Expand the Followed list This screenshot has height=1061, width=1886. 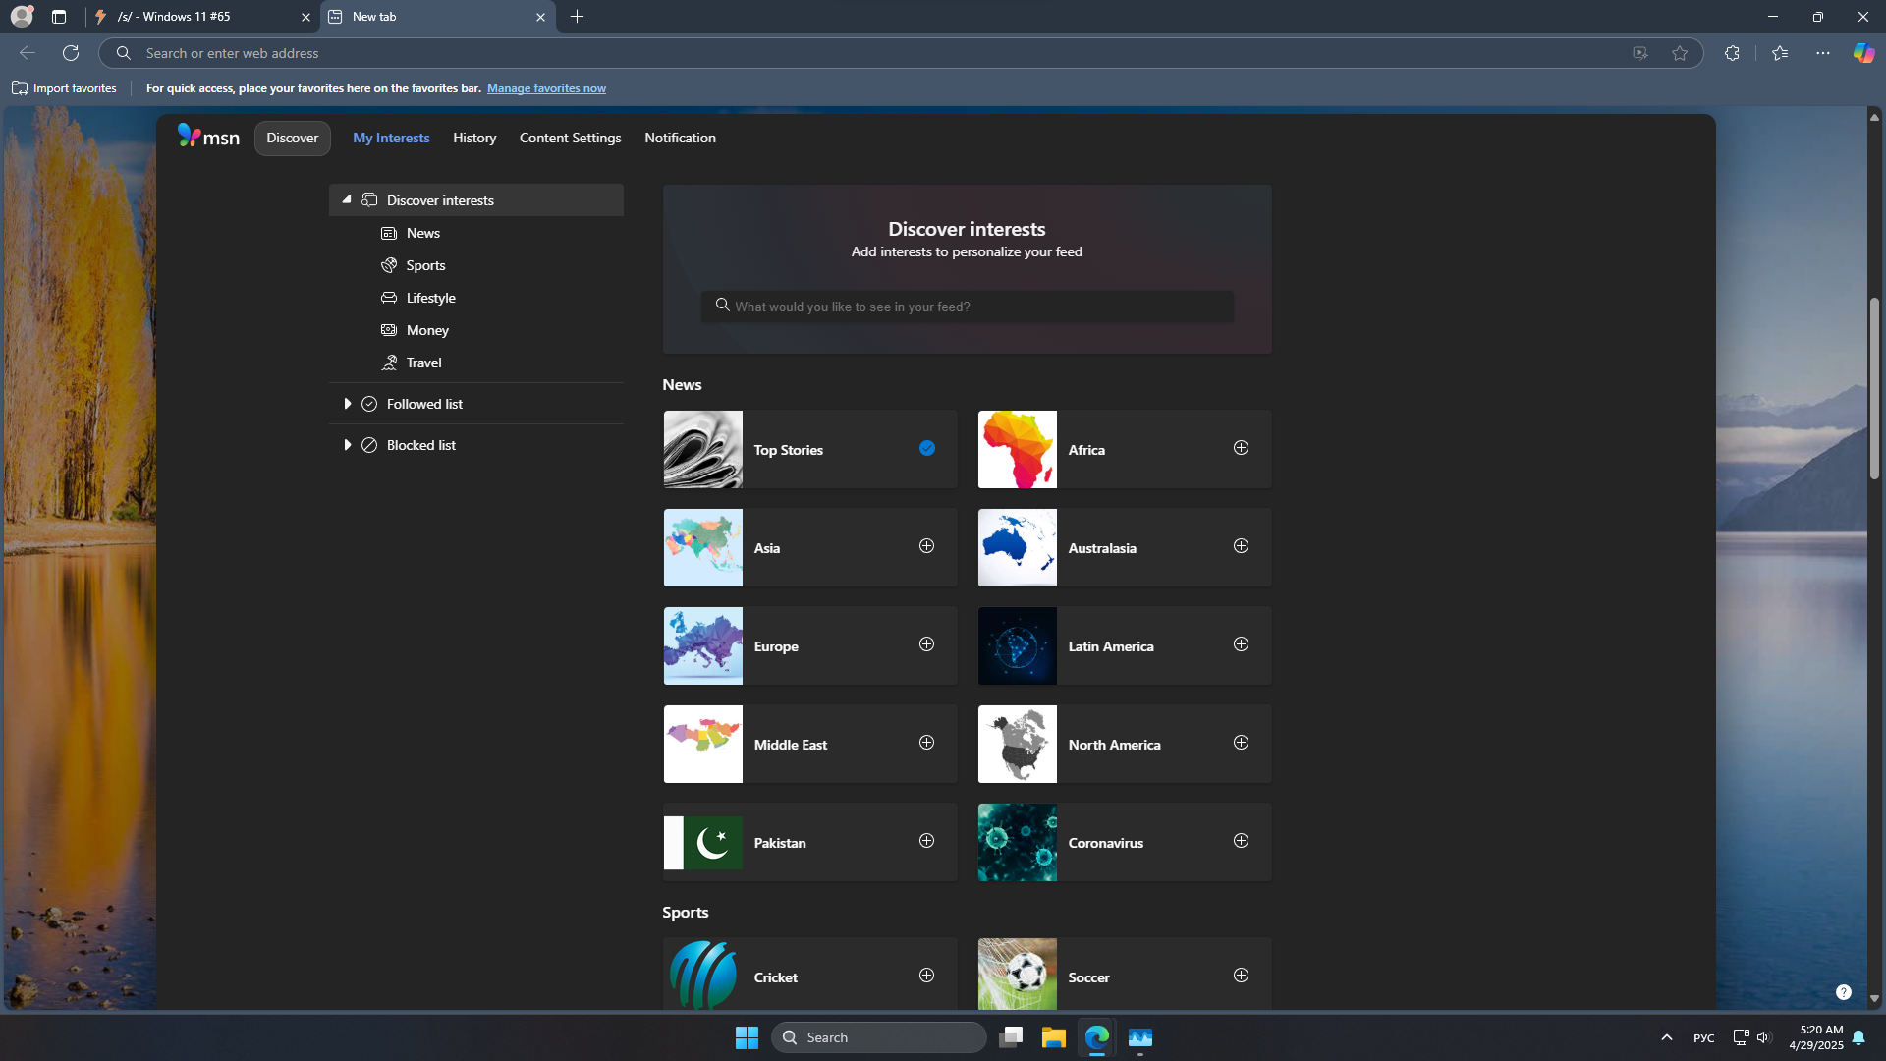pos(347,404)
